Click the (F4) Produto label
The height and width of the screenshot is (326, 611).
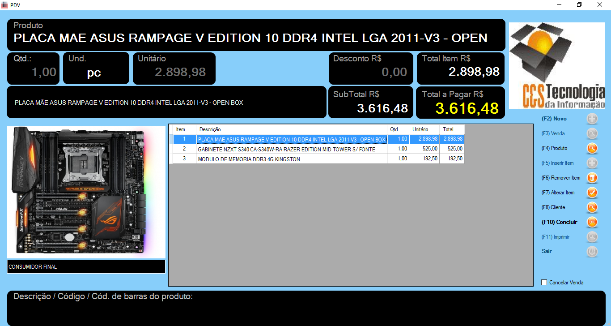554,148
